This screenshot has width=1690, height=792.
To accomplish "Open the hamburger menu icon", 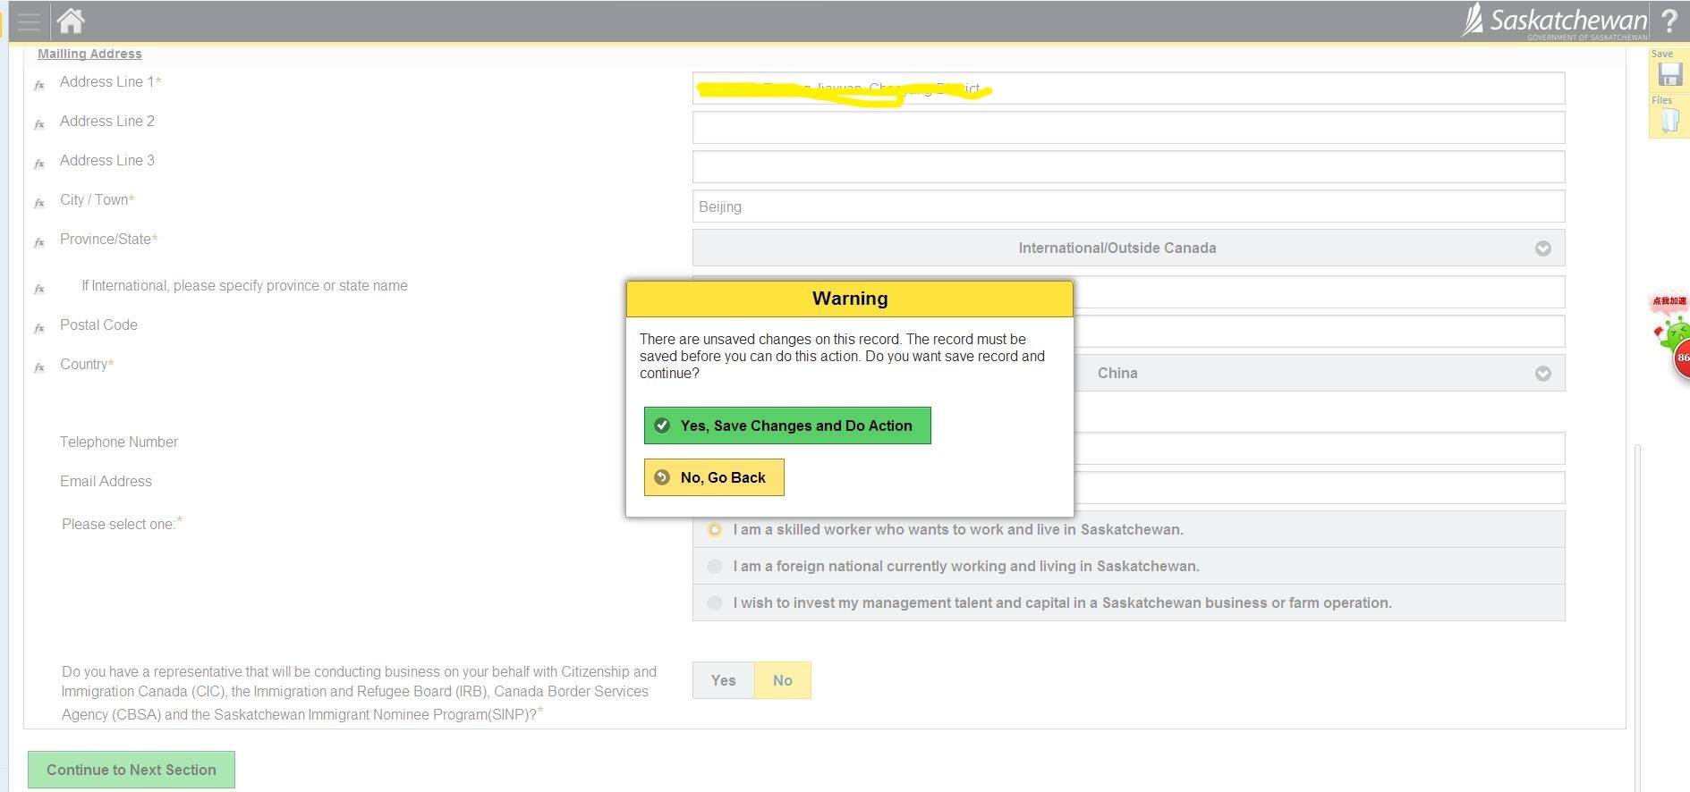I will [29, 21].
